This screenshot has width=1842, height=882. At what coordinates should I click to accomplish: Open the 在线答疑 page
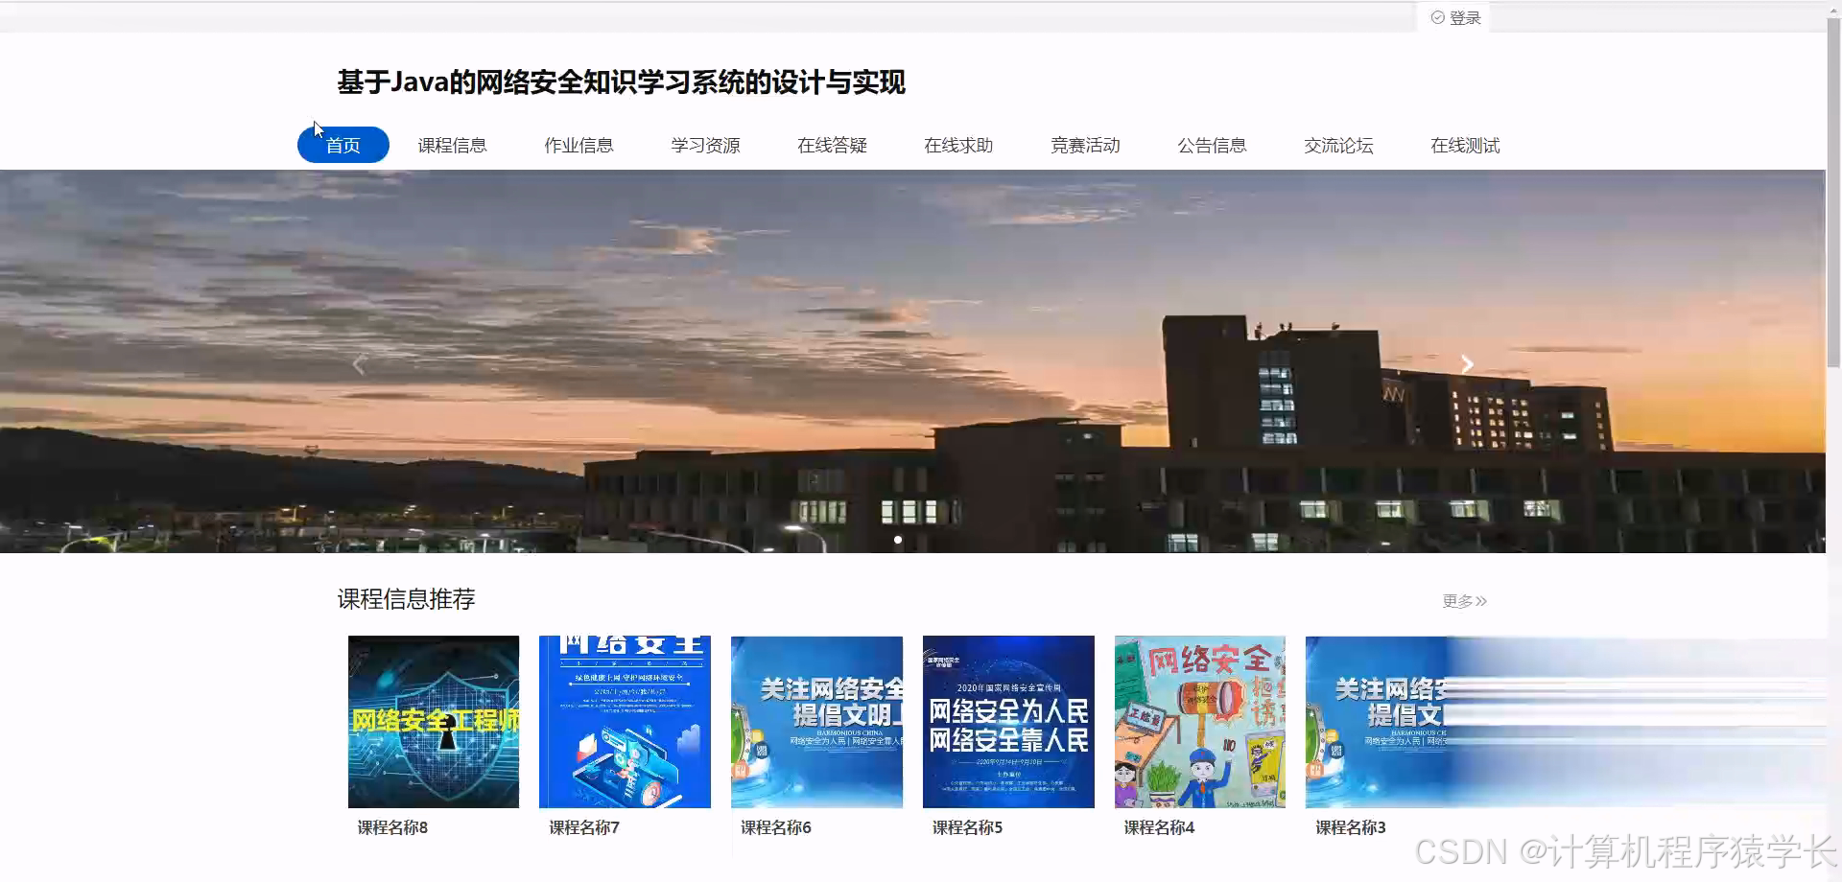[832, 145]
